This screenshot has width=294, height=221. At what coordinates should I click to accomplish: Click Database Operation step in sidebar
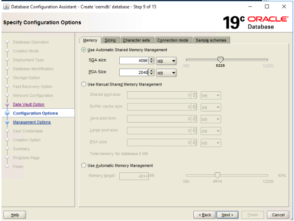(x=31, y=42)
